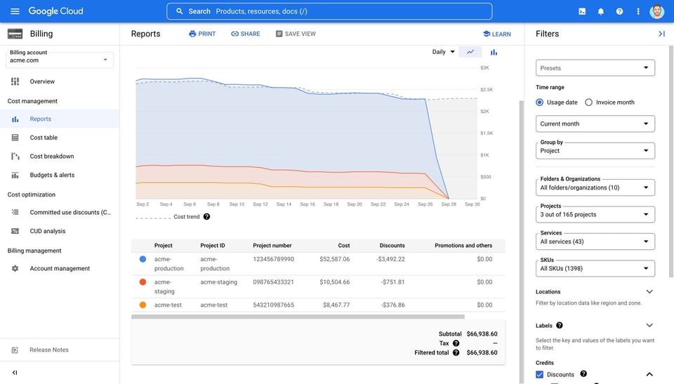
Task: Collapse the Filters panel with arrow icon
Action: tap(661, 34)
